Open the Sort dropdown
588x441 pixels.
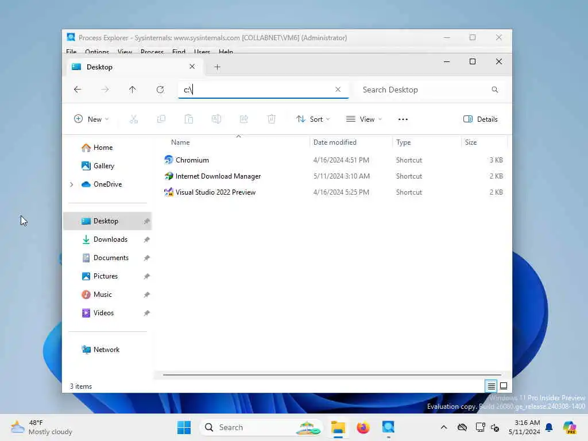pyautogui.click(x=313, y=119)
